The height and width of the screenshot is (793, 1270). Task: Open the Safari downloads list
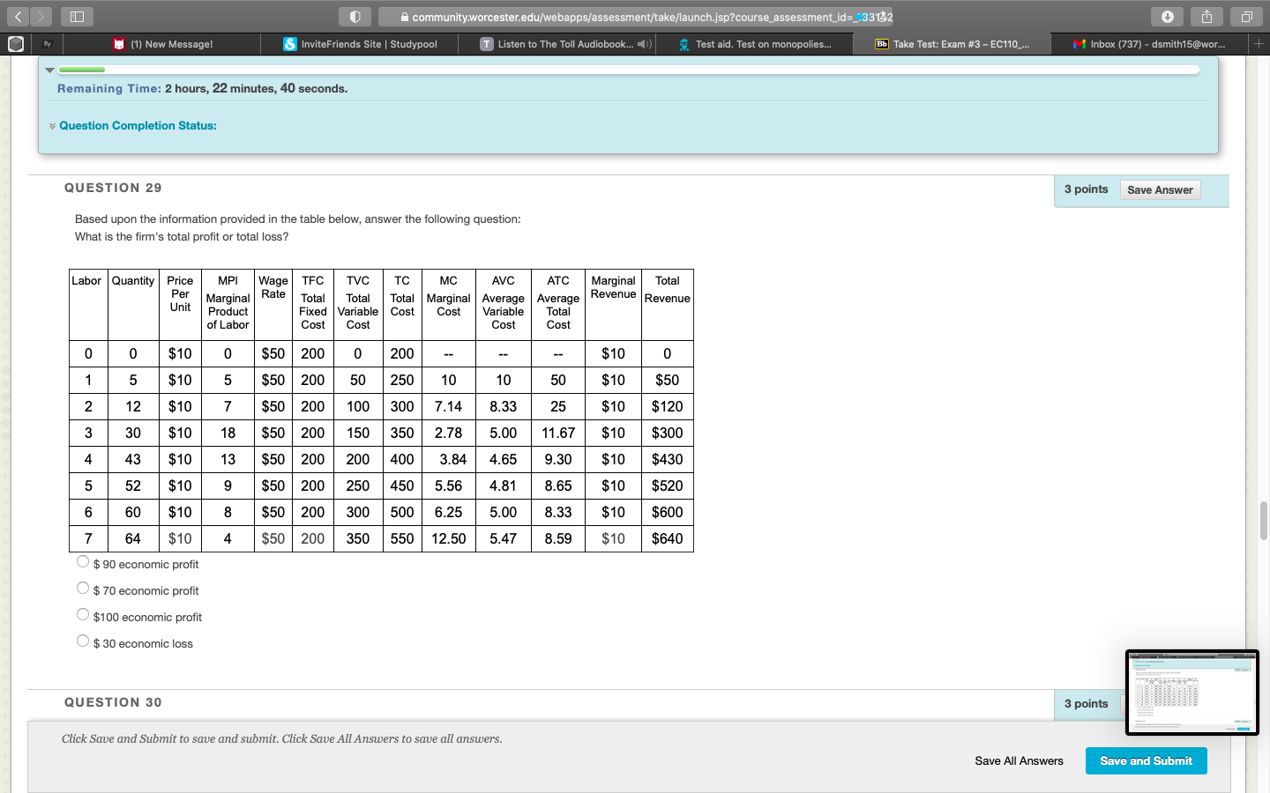1167,17
